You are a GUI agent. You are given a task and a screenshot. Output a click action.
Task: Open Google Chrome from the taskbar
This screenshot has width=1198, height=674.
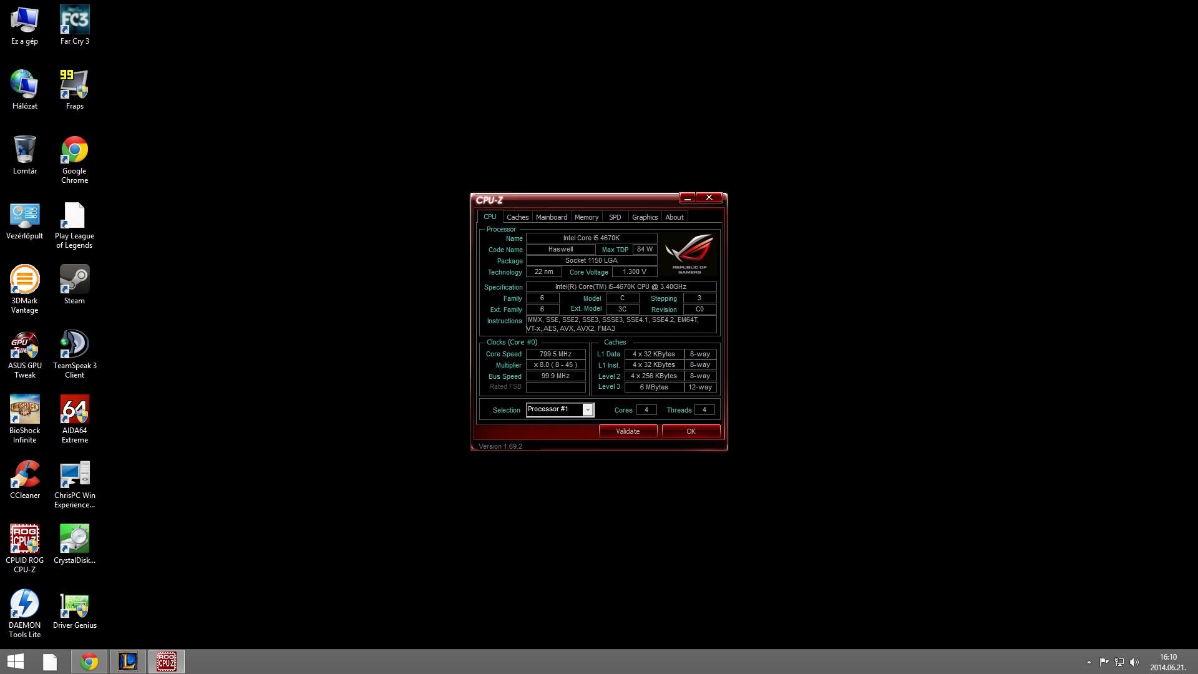click(89, 662)
